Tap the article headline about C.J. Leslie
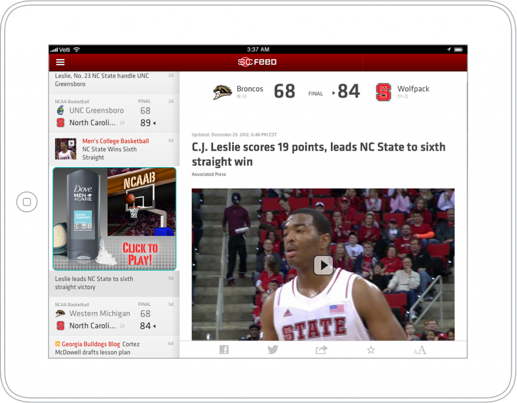Screen dimensions: 517x403 point(319,154)
